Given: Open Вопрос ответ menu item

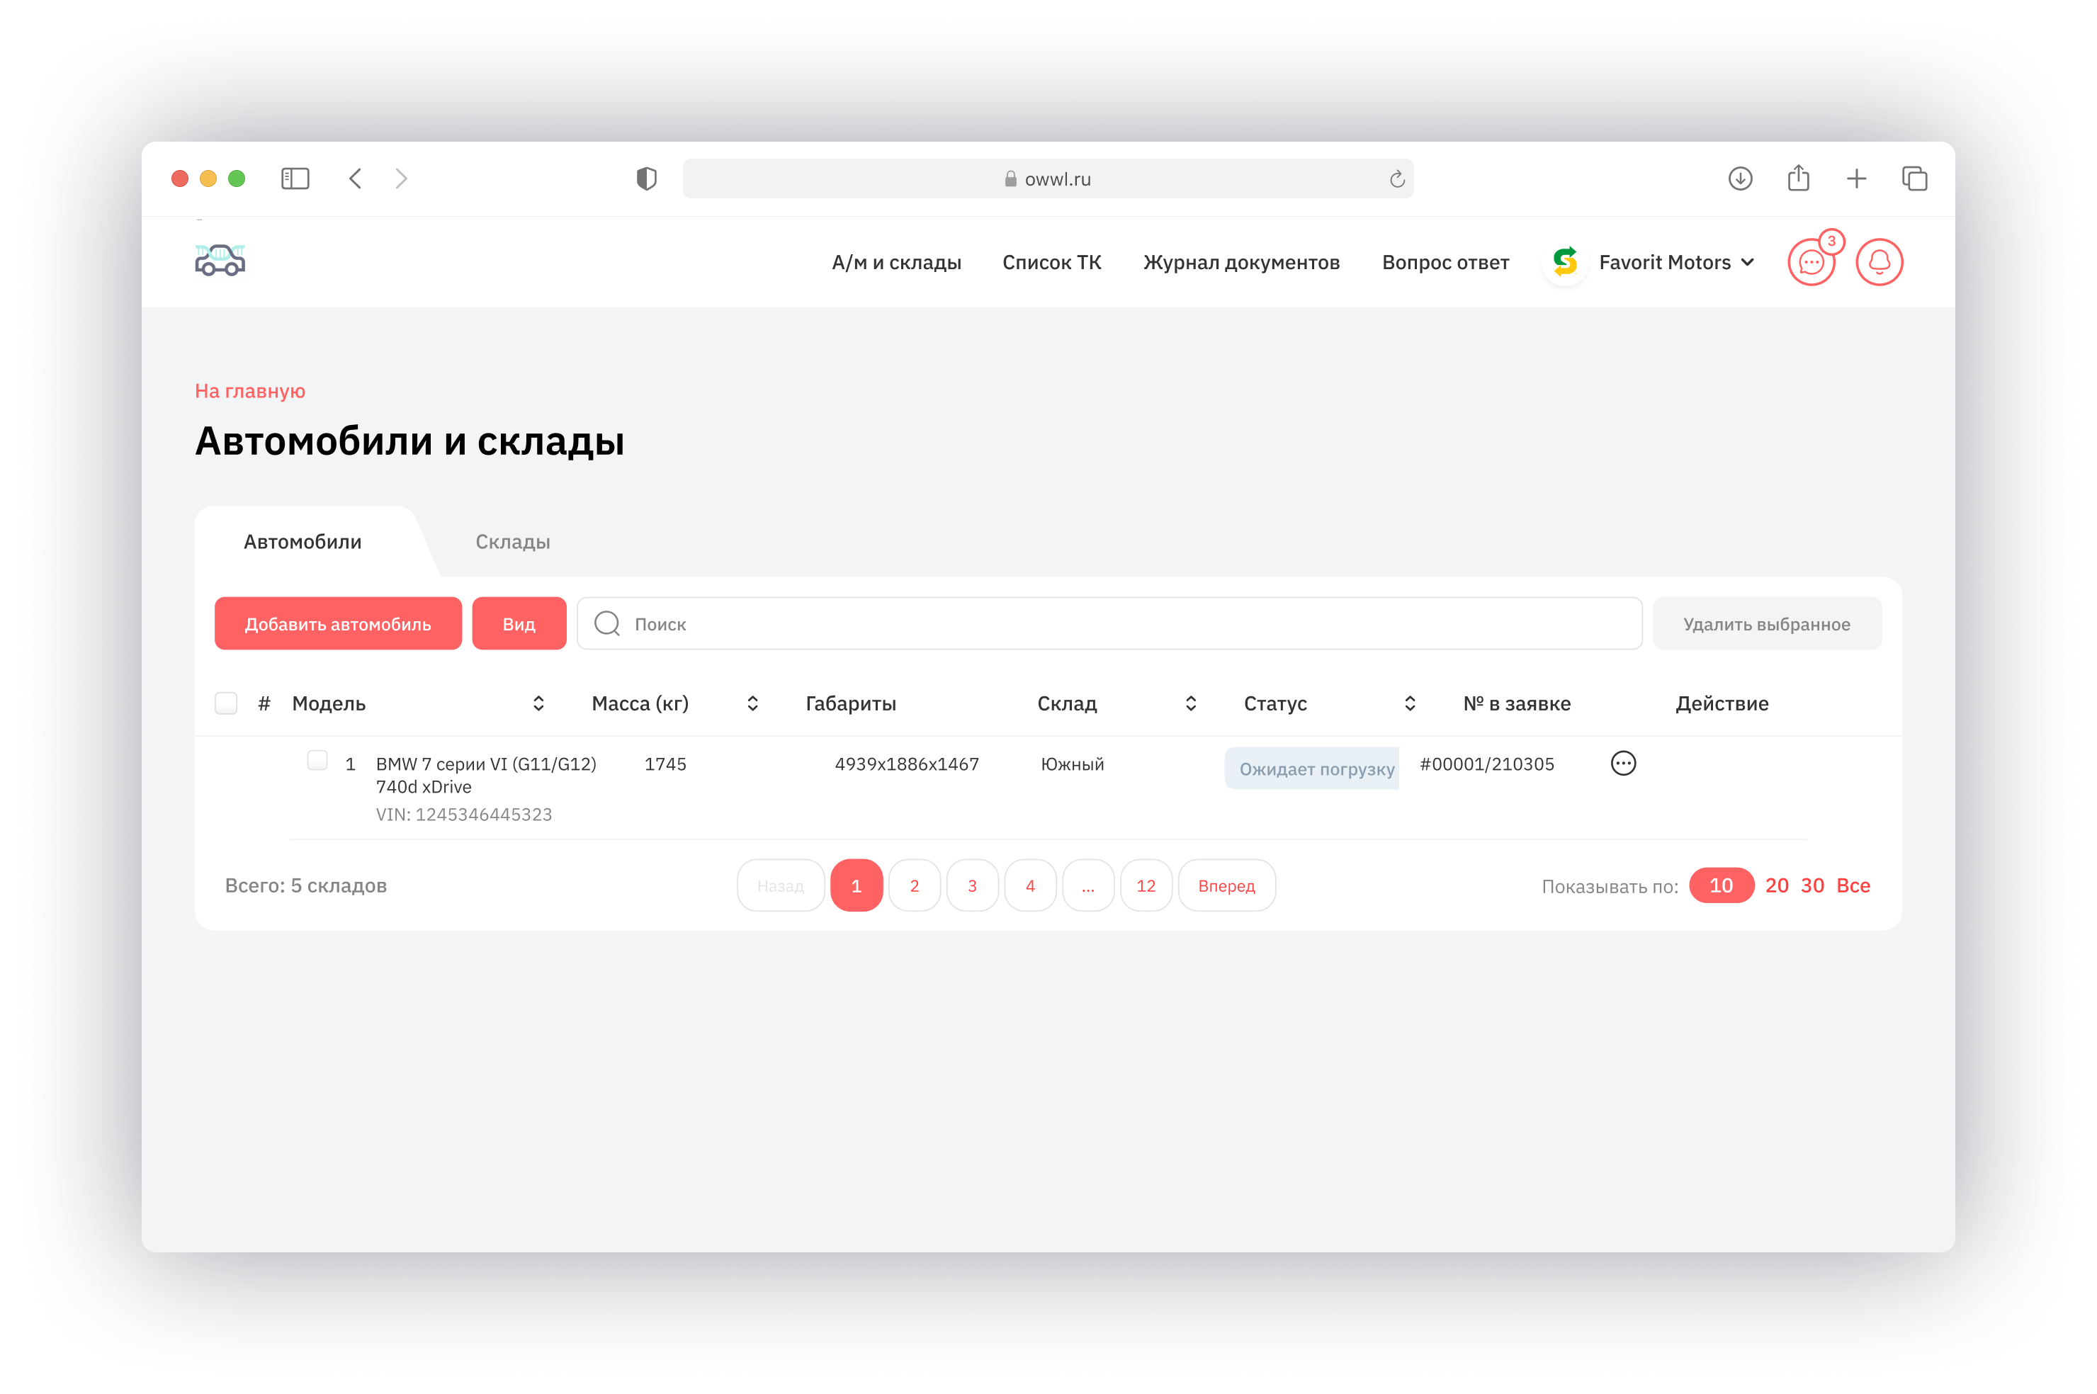Looking at the screenshot, I should pyautogui.click(x=1445, y=262).
